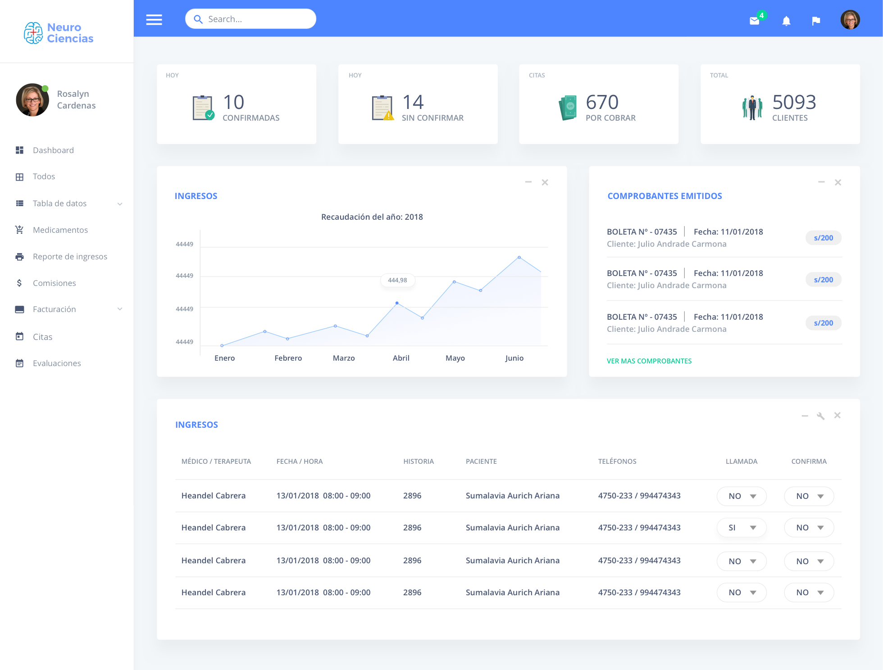Open the user avatar in top bar
883x670 pixels.
850,20
